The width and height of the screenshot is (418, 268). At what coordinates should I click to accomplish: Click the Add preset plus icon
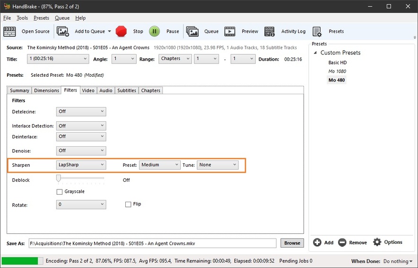pyautogui.click(x=317, y=242)
